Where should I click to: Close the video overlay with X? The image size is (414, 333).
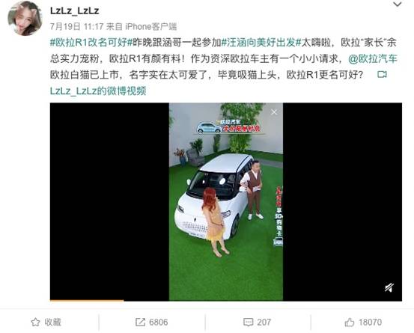click(274, 112)
